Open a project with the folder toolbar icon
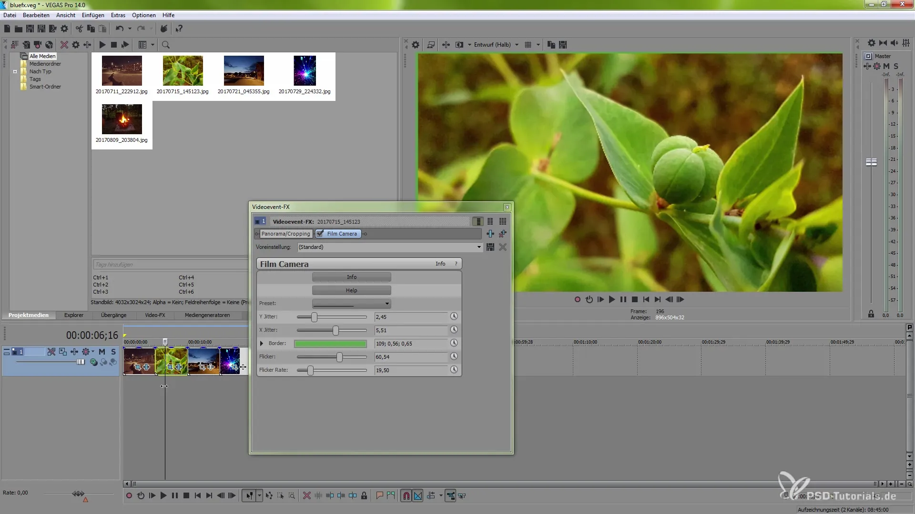Image resolution: width=915 pixels, height=514 pixels. [18, 29]
